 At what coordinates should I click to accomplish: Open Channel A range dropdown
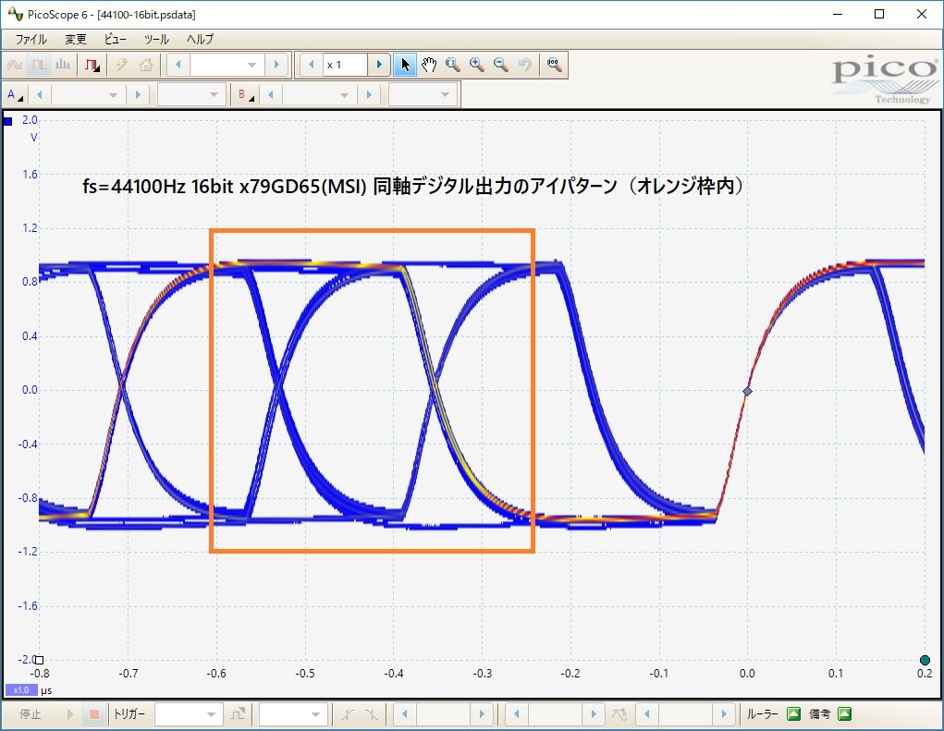click(113, 94)
